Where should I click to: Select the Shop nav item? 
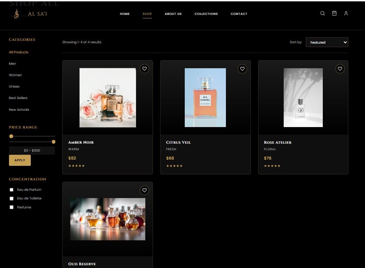[147, 14]
